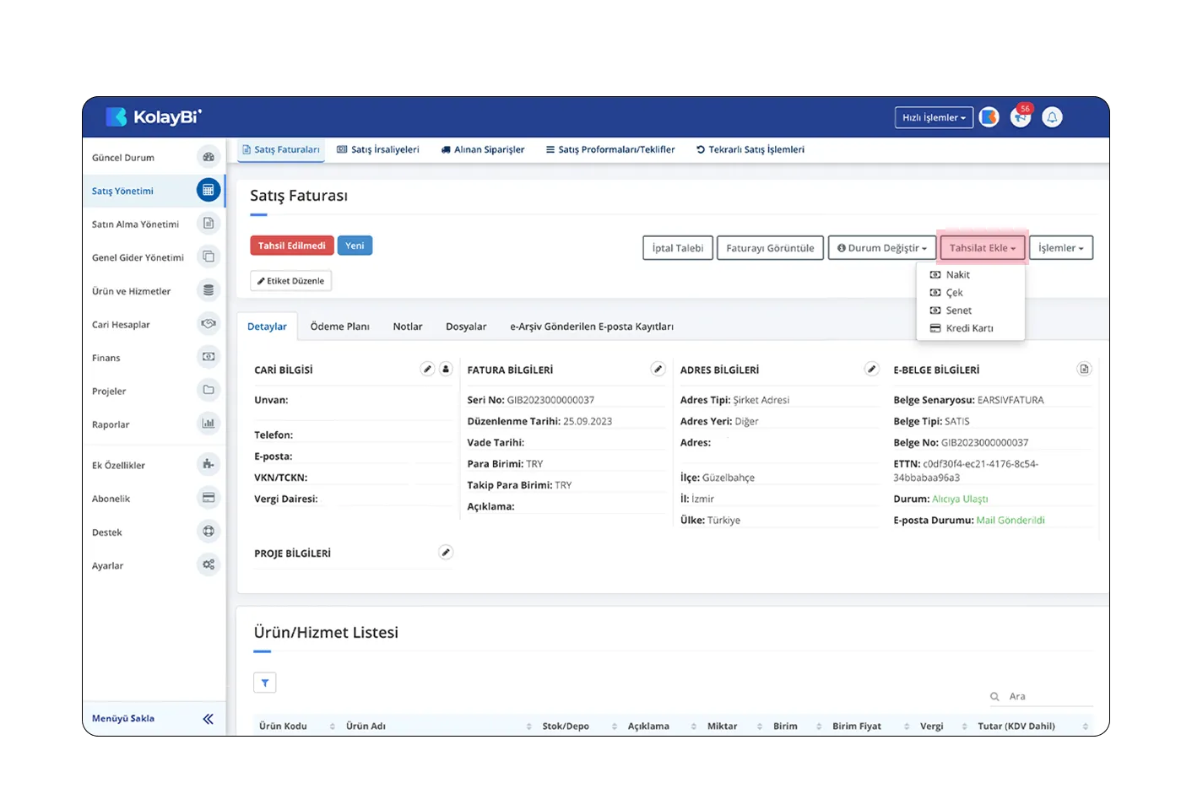
Task: Select the Detaylar tab
Action: (267, 327)
